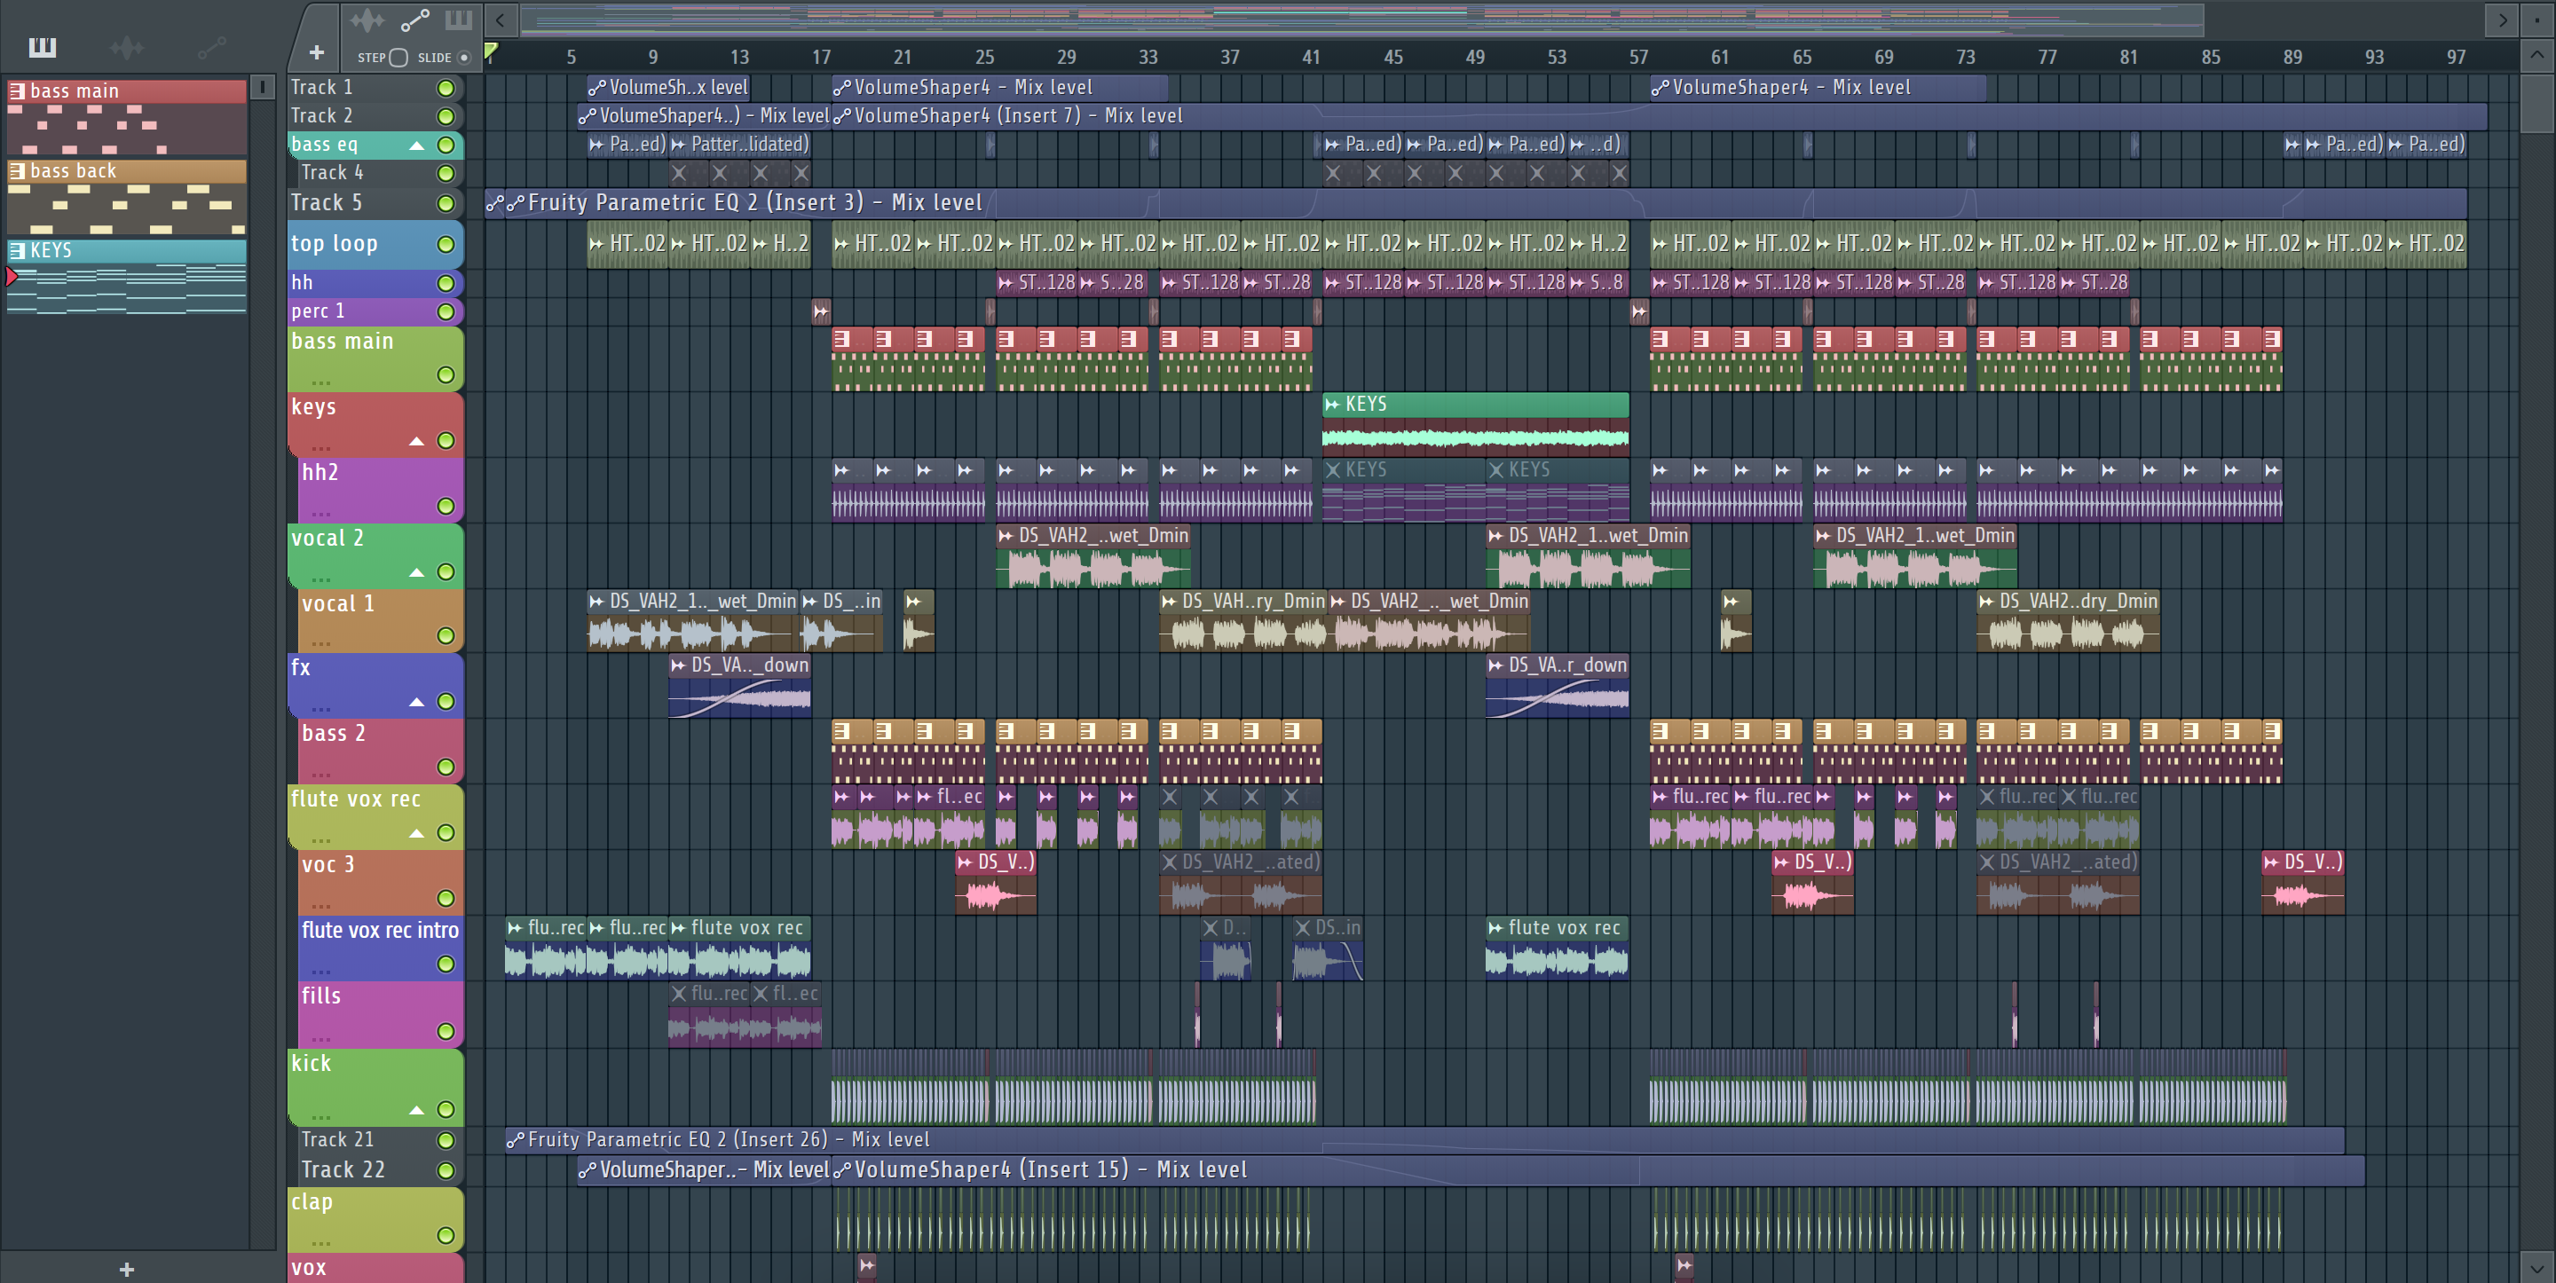Open the three-dots options on voc 3 track

320,906
